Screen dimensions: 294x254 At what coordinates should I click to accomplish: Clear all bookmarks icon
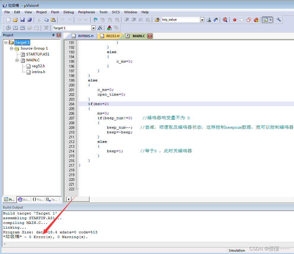coord(117,20)
